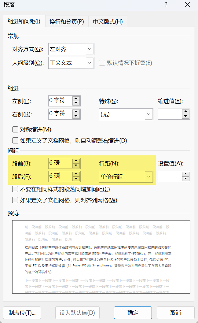Increase 缩进值 with the up arrow
198x323 pixels.
(x=186, y=112)
